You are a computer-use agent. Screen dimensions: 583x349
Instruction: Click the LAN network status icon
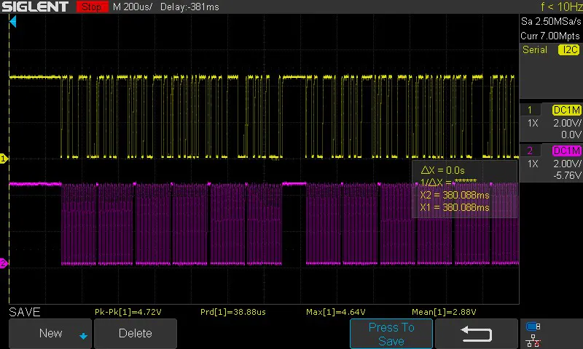click(533, 340)
